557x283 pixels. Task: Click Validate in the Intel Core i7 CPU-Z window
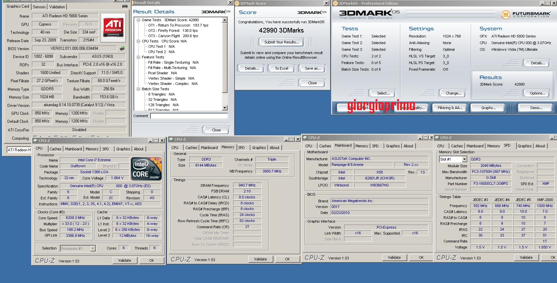(x=125, y=260)
